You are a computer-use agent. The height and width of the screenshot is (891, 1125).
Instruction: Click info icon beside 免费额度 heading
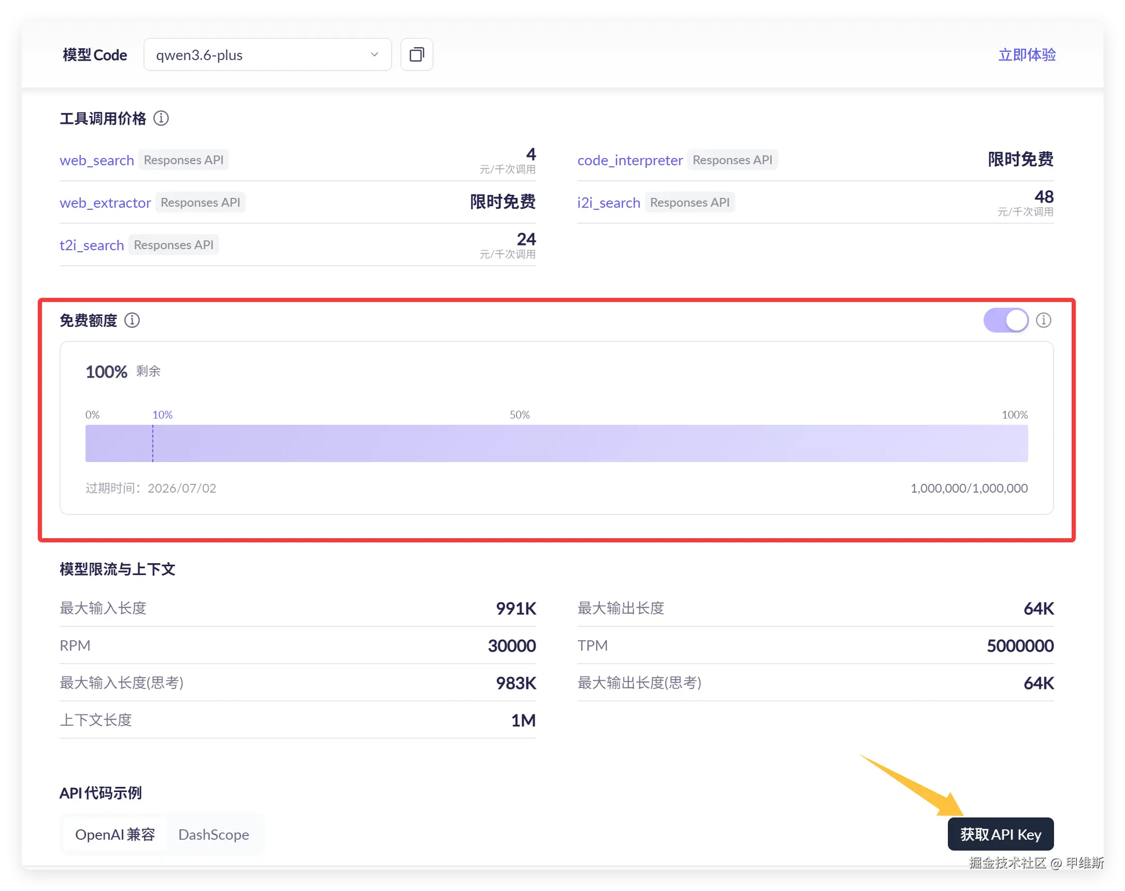click(132, 320)
